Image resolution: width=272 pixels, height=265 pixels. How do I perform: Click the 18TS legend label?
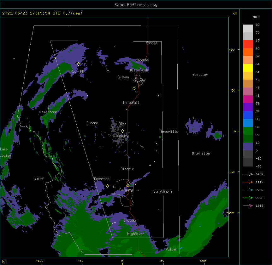click(259, 206)
